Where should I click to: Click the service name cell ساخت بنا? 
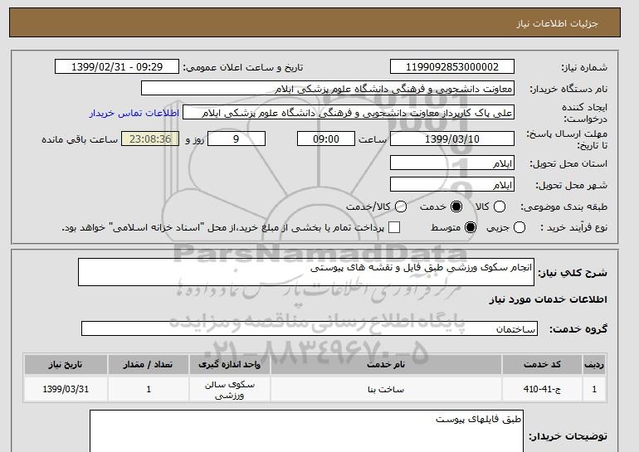pos(386,389)
